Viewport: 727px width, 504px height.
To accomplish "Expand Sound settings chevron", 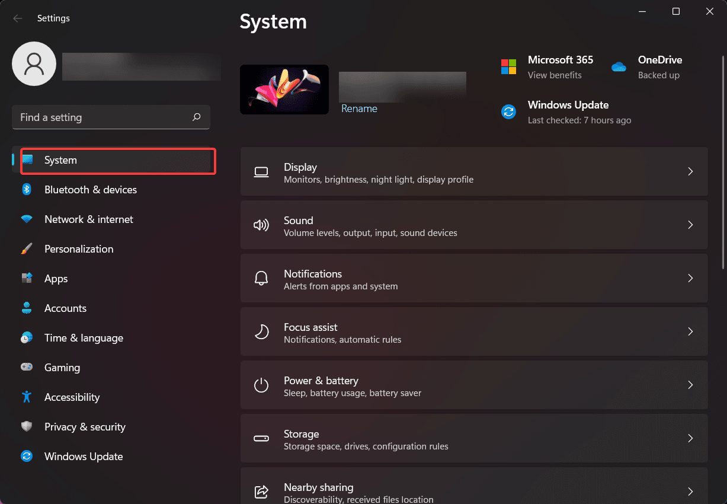I will click(690, 225).
